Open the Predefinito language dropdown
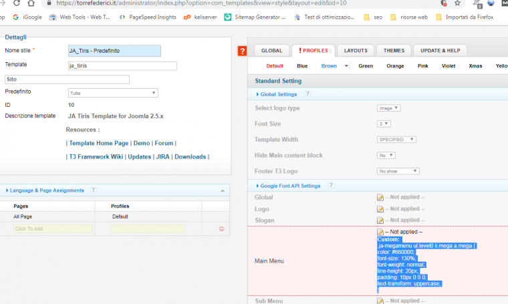The width and height of the screenshot is (508, 304). click(x=113, y=93)
